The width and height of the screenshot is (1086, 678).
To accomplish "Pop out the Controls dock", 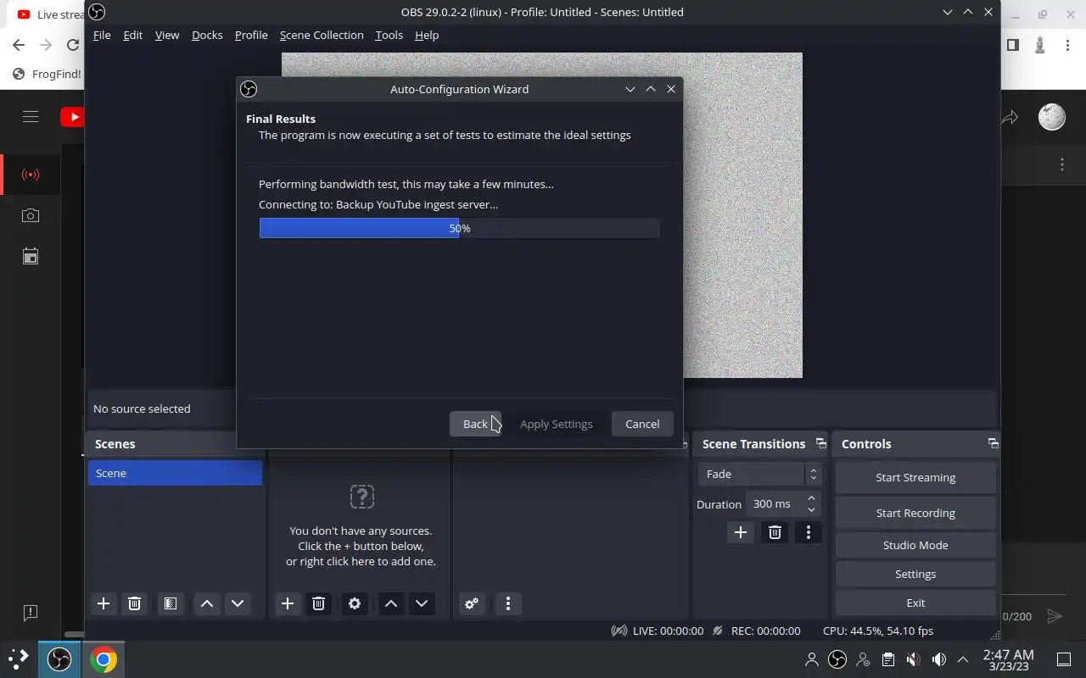I will 994,443.
